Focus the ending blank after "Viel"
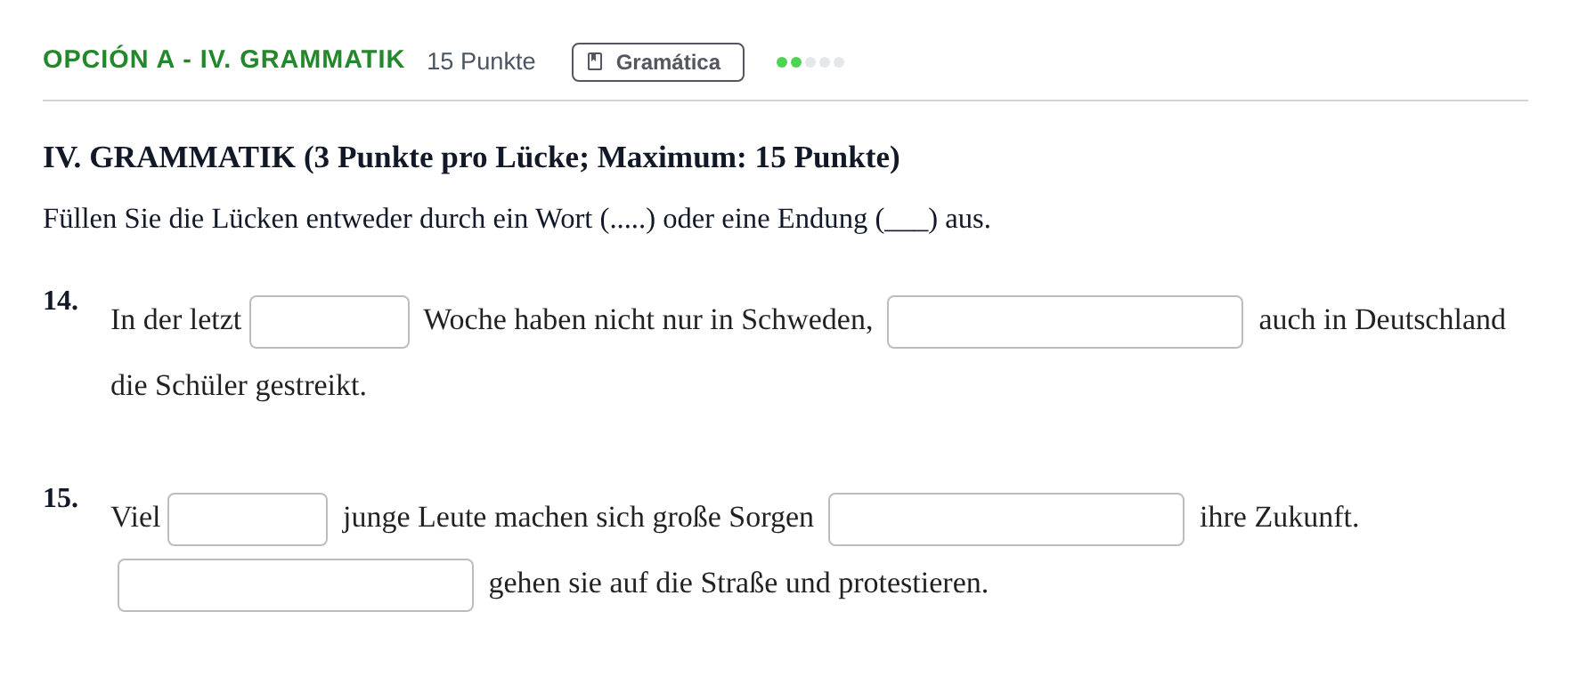This screenshot has height=692, width=1571. [x=248, y=519]
